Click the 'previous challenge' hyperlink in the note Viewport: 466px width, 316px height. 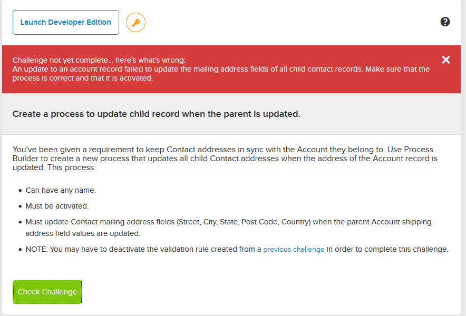click(x=294, y=249)
